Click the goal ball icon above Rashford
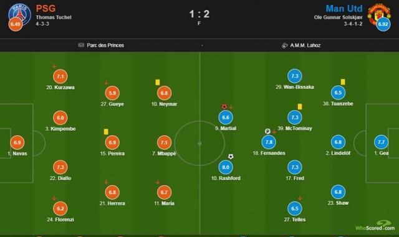Image resolution: width=399 pixels, height=237 pixels. pyautogui.click(x=231, y=157)
